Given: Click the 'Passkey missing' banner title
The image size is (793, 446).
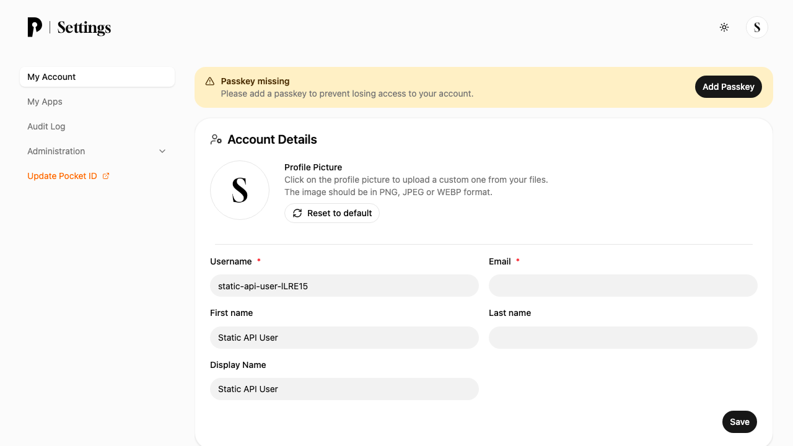Looking at the screenshot, I should pyautogui.click(x=255, y=81).
